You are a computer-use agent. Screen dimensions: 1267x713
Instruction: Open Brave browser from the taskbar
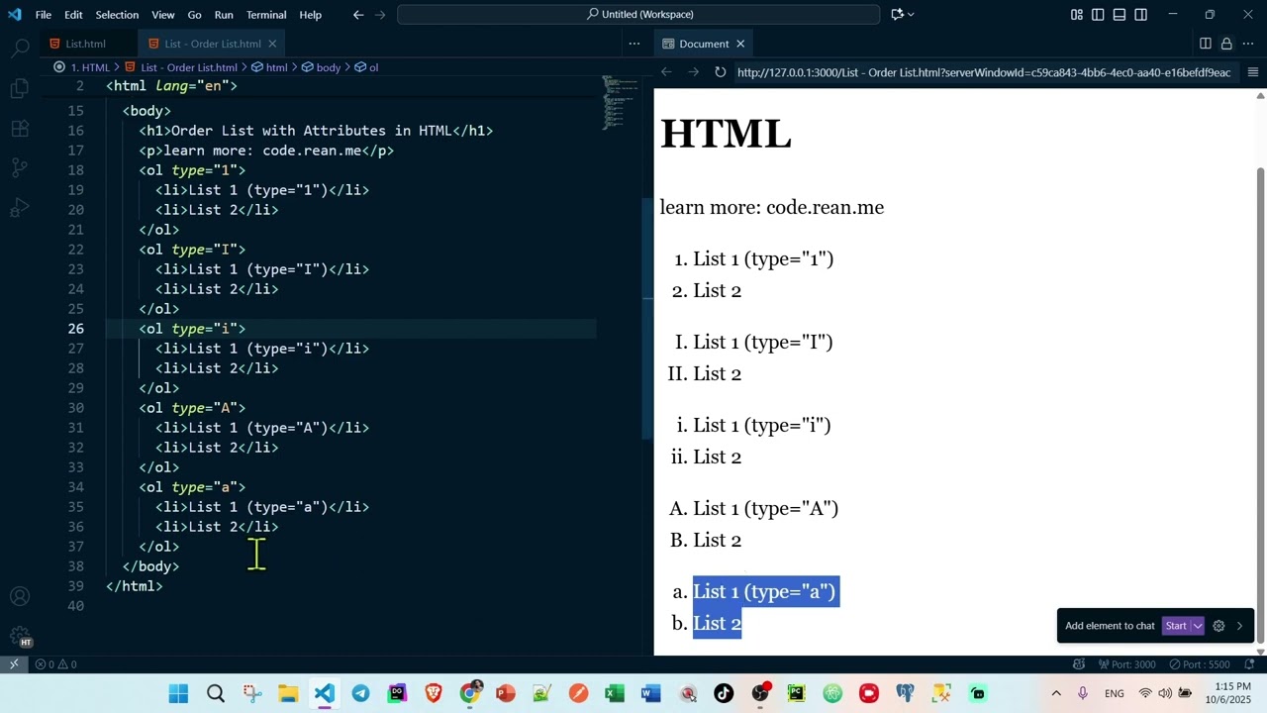click(x=434, y=693)
